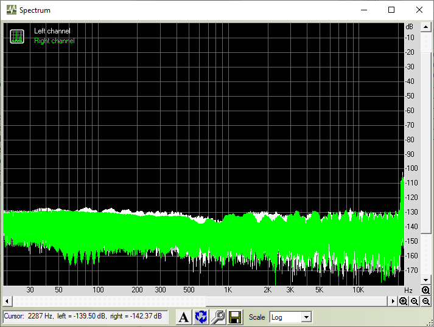Toggle the Right channel legend label
434x327 pixels.
(54, 41)
